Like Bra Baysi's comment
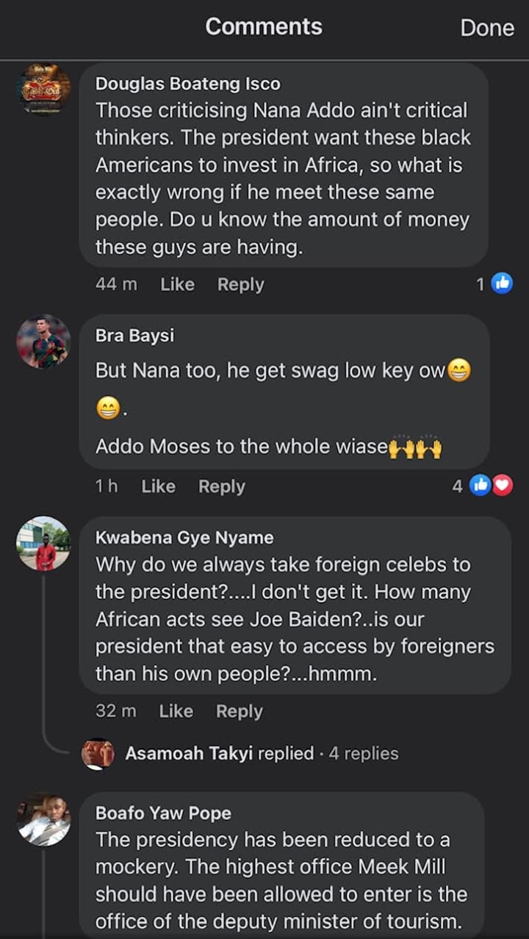Viewport: 529px width, 939px height. point(158,486)
